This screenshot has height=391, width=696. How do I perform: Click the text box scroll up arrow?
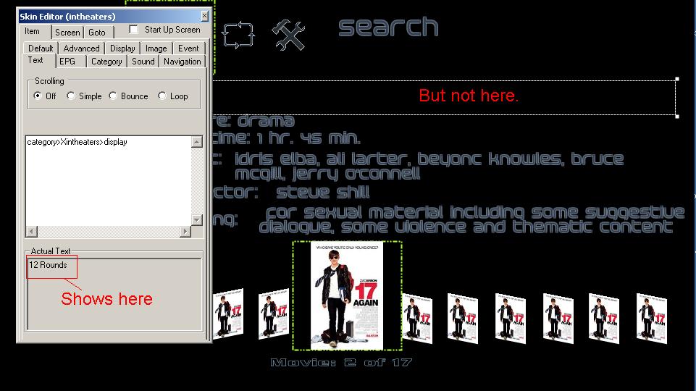coord(197,142)
